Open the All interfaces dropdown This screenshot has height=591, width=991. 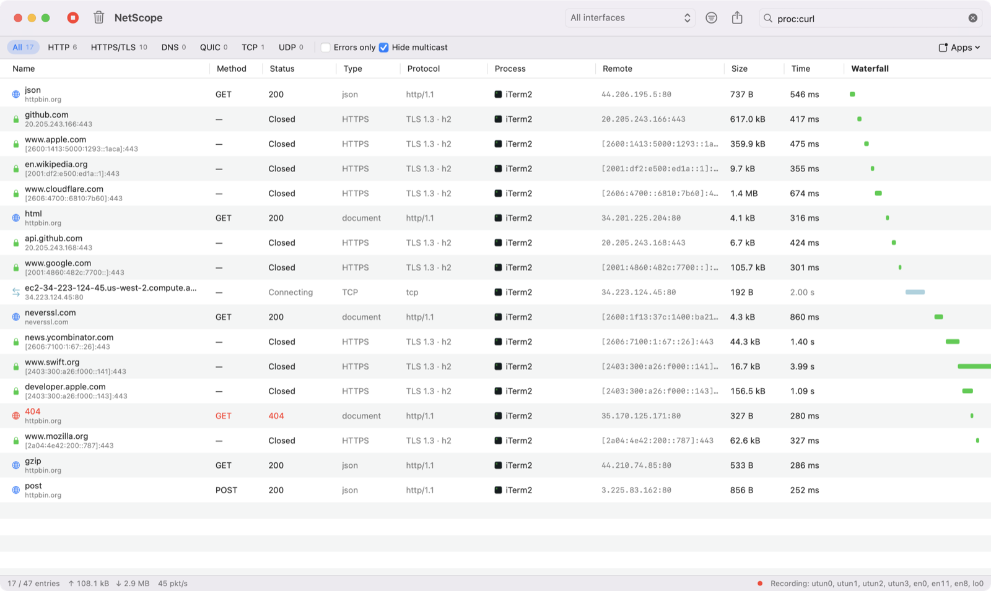click(x=630, y=18)
